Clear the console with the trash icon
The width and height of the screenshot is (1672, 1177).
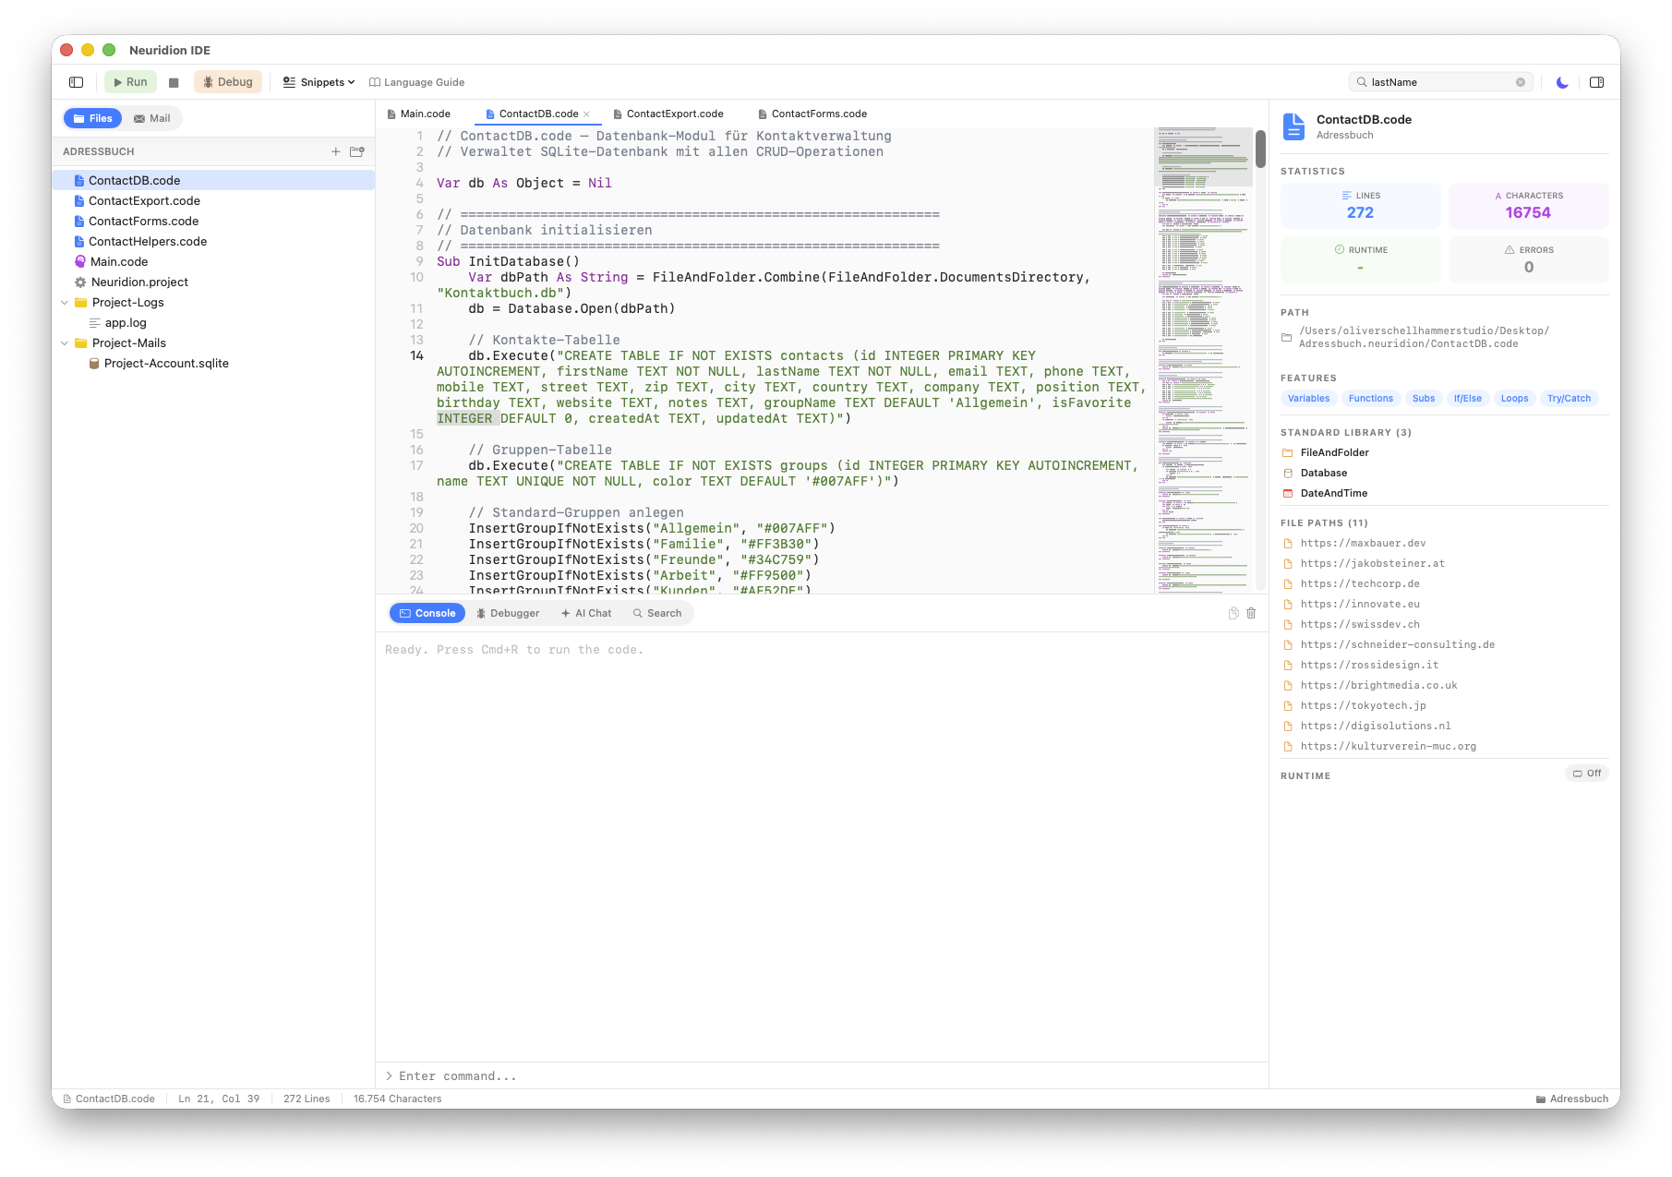pos(1251,613)
